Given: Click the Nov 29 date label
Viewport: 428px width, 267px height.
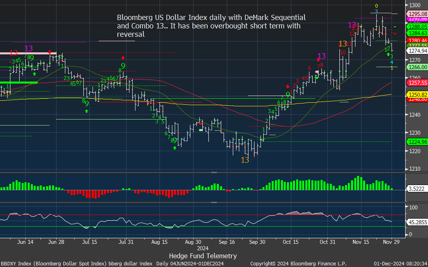Looking at the screenshot, I should tap(391, 242).
